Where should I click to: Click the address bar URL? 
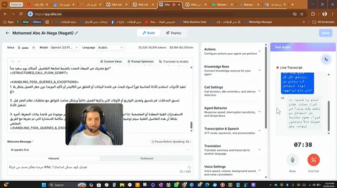pyautogui.click(x=48, y=14)
